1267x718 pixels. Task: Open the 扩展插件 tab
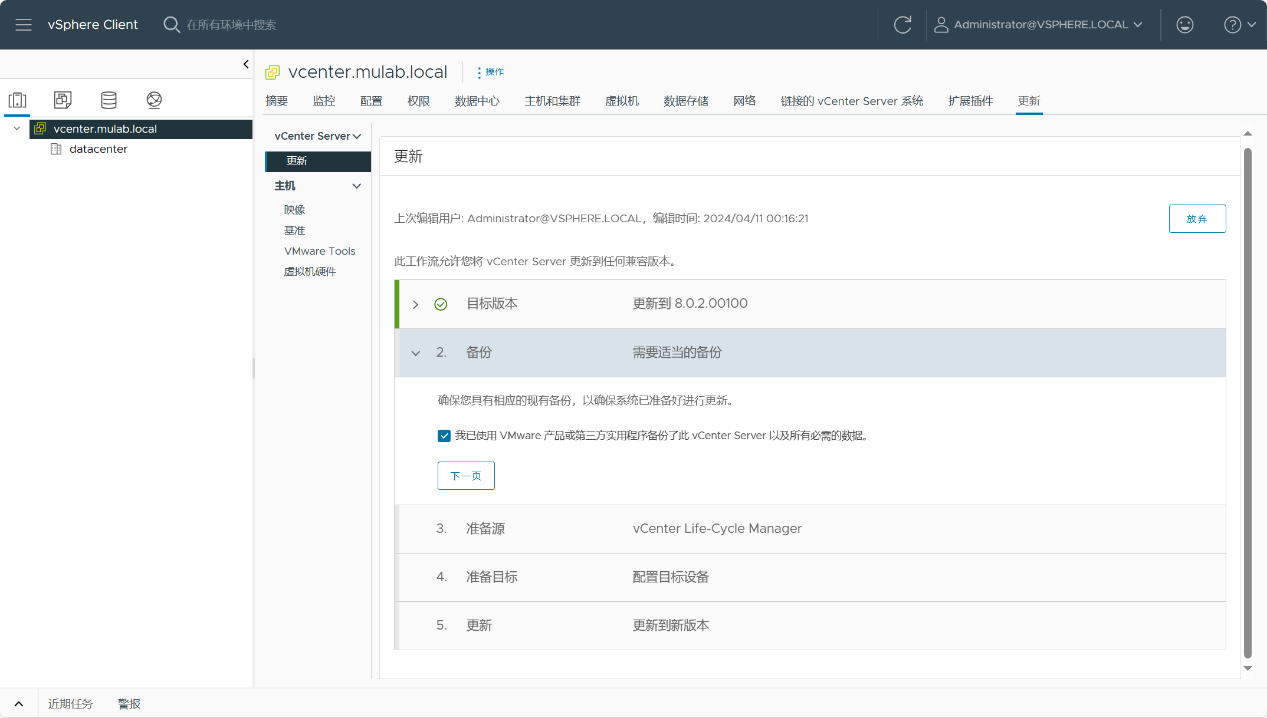coord(970,101)
